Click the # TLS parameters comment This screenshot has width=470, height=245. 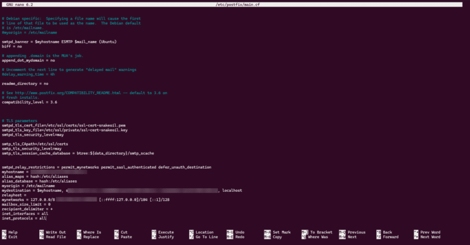(x=20, y=121)
